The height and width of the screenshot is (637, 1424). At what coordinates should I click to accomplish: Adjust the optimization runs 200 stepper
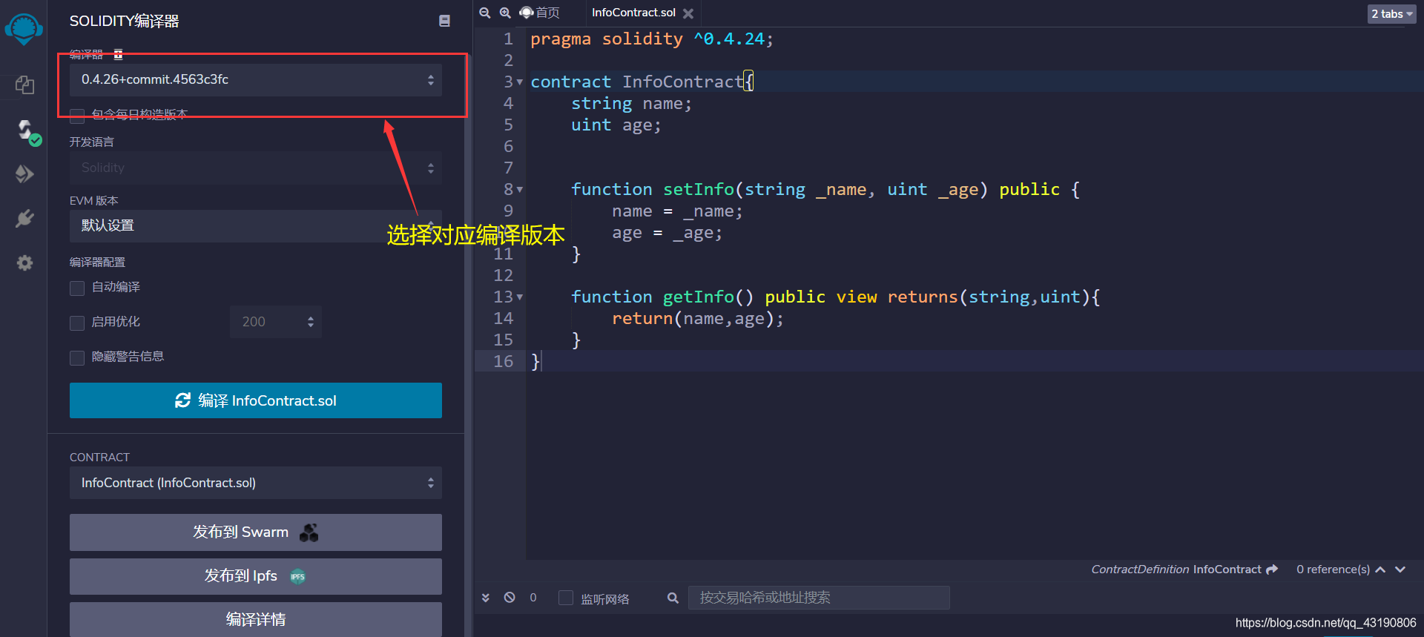[x=276, y=322]
